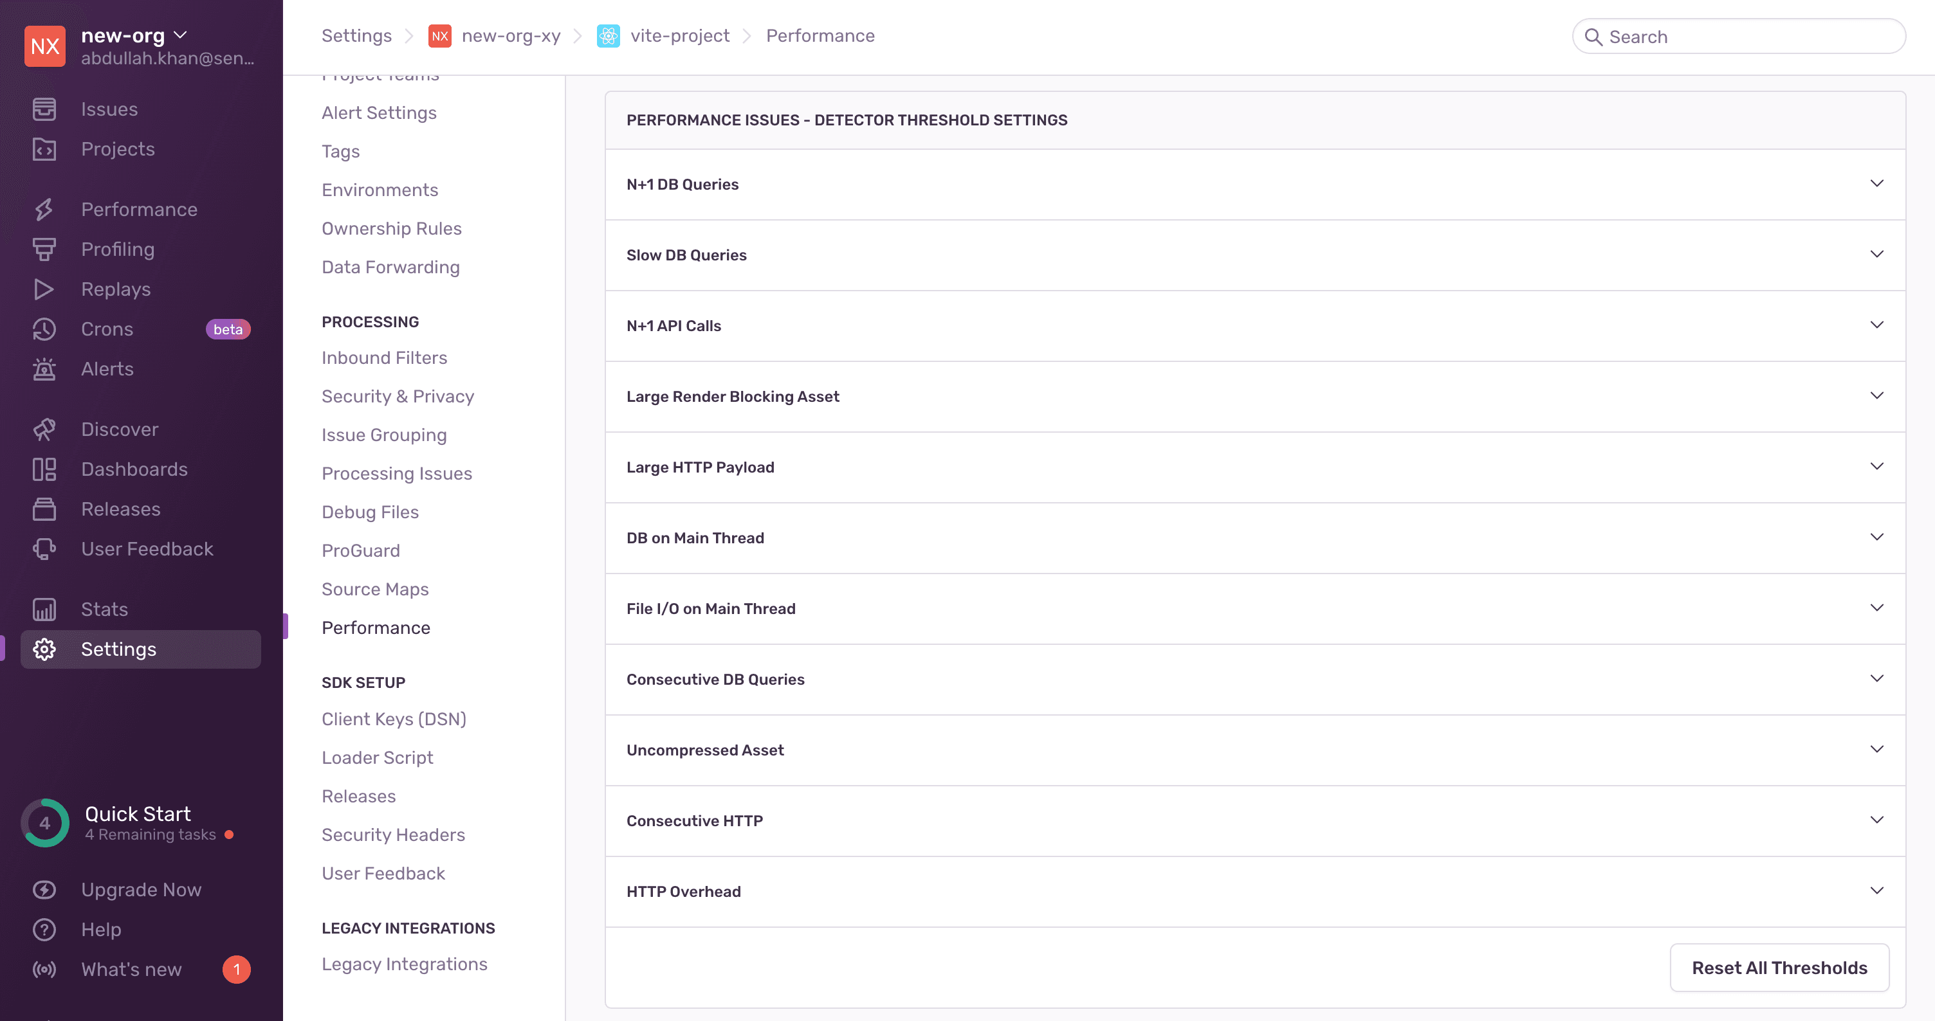The image size is (1935, 1021).
Task: Open What's new announcements icon
Action: coord(45,969)
